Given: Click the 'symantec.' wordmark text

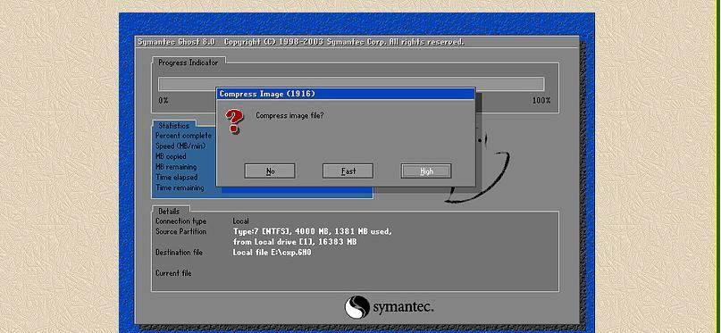Looking at the screenshot, I should pos(403,308).
